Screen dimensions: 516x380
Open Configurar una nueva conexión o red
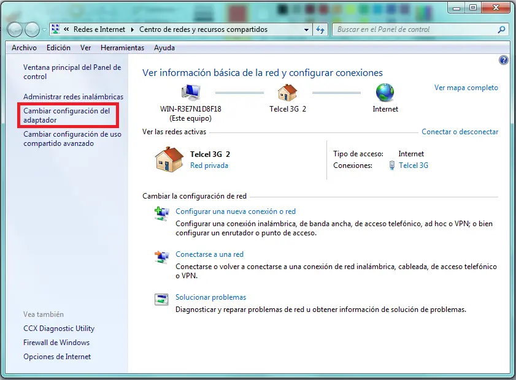coord(236,211)
